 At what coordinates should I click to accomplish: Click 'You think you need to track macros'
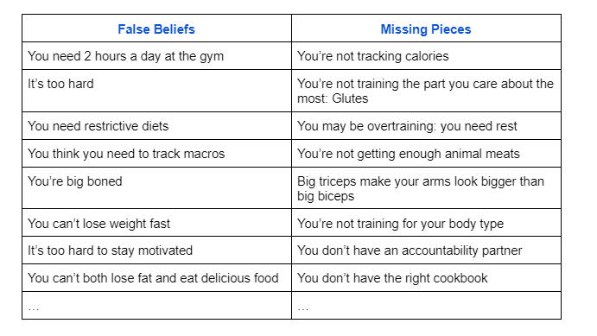156,154
